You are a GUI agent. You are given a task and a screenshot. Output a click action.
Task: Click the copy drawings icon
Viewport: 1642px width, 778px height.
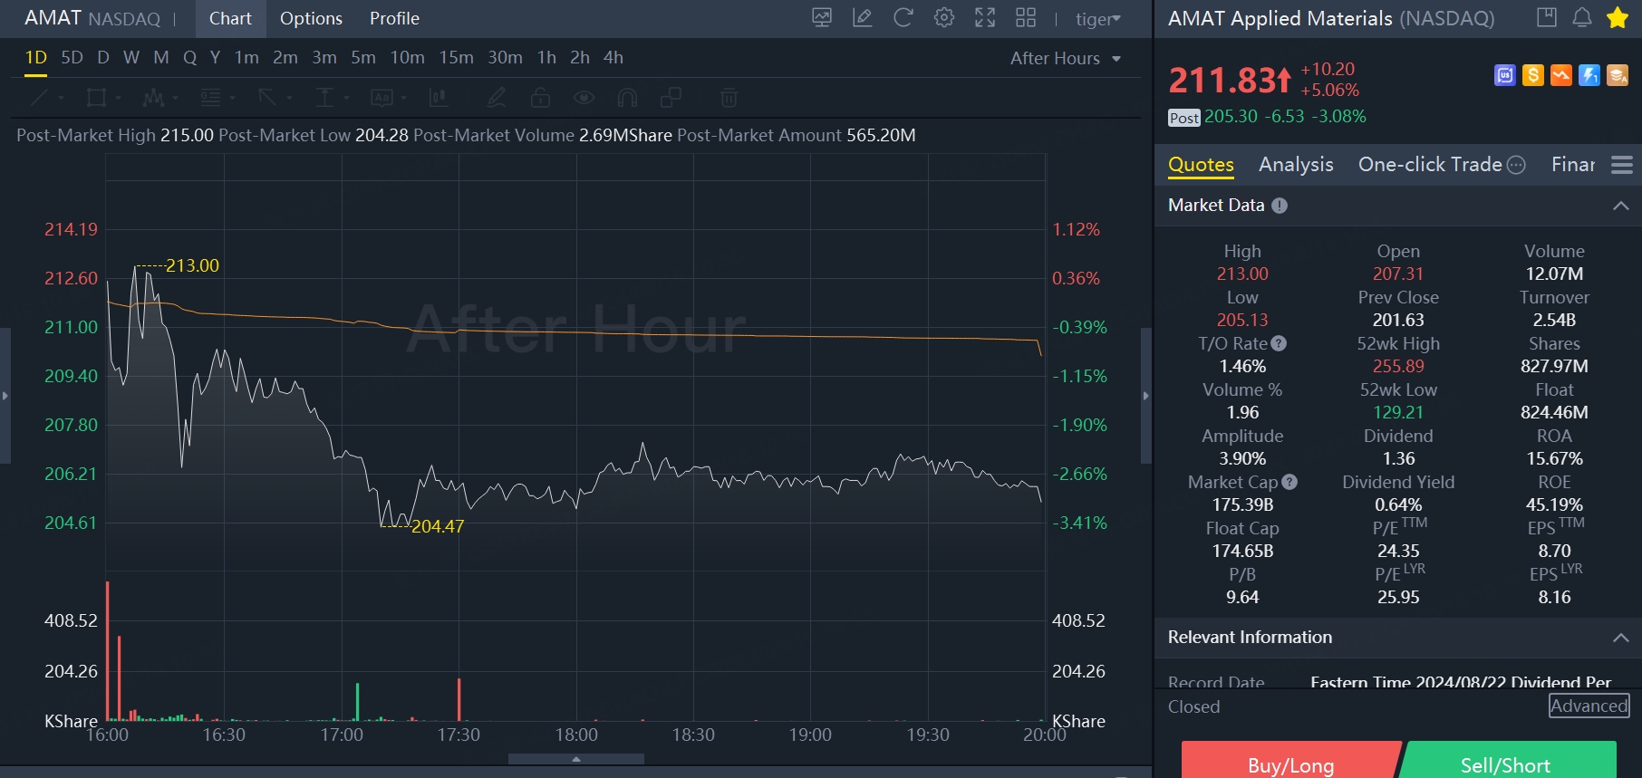coord(671,98)
